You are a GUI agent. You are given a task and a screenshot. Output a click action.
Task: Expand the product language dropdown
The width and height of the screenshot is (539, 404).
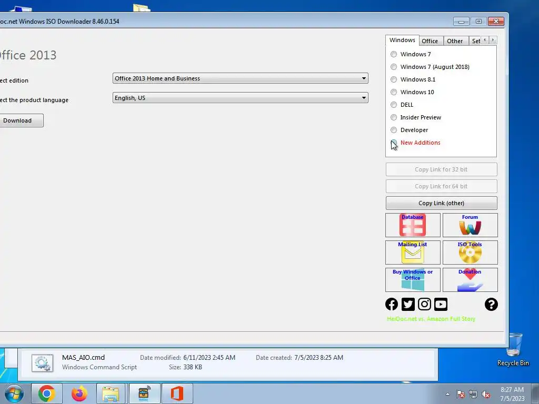240,98
